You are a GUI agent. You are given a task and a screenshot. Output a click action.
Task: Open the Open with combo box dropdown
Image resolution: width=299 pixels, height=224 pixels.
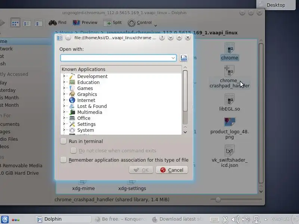[x=173, y=58]
